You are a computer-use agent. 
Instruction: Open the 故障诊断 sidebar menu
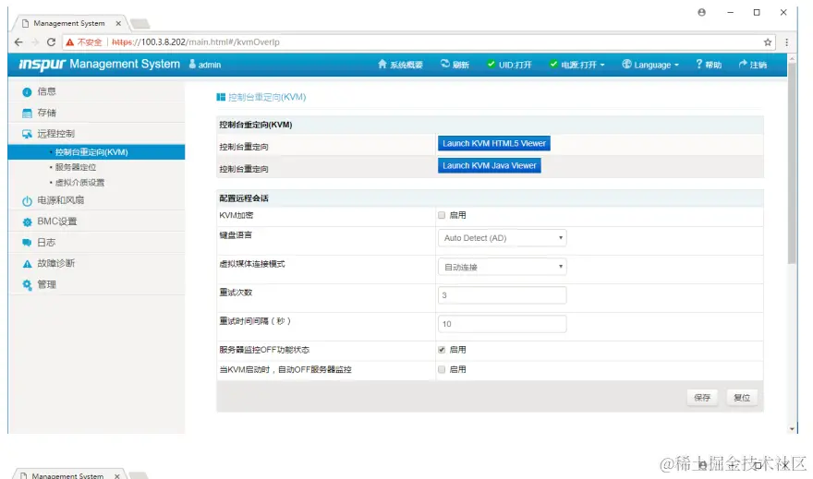click(x=96, y=263)
